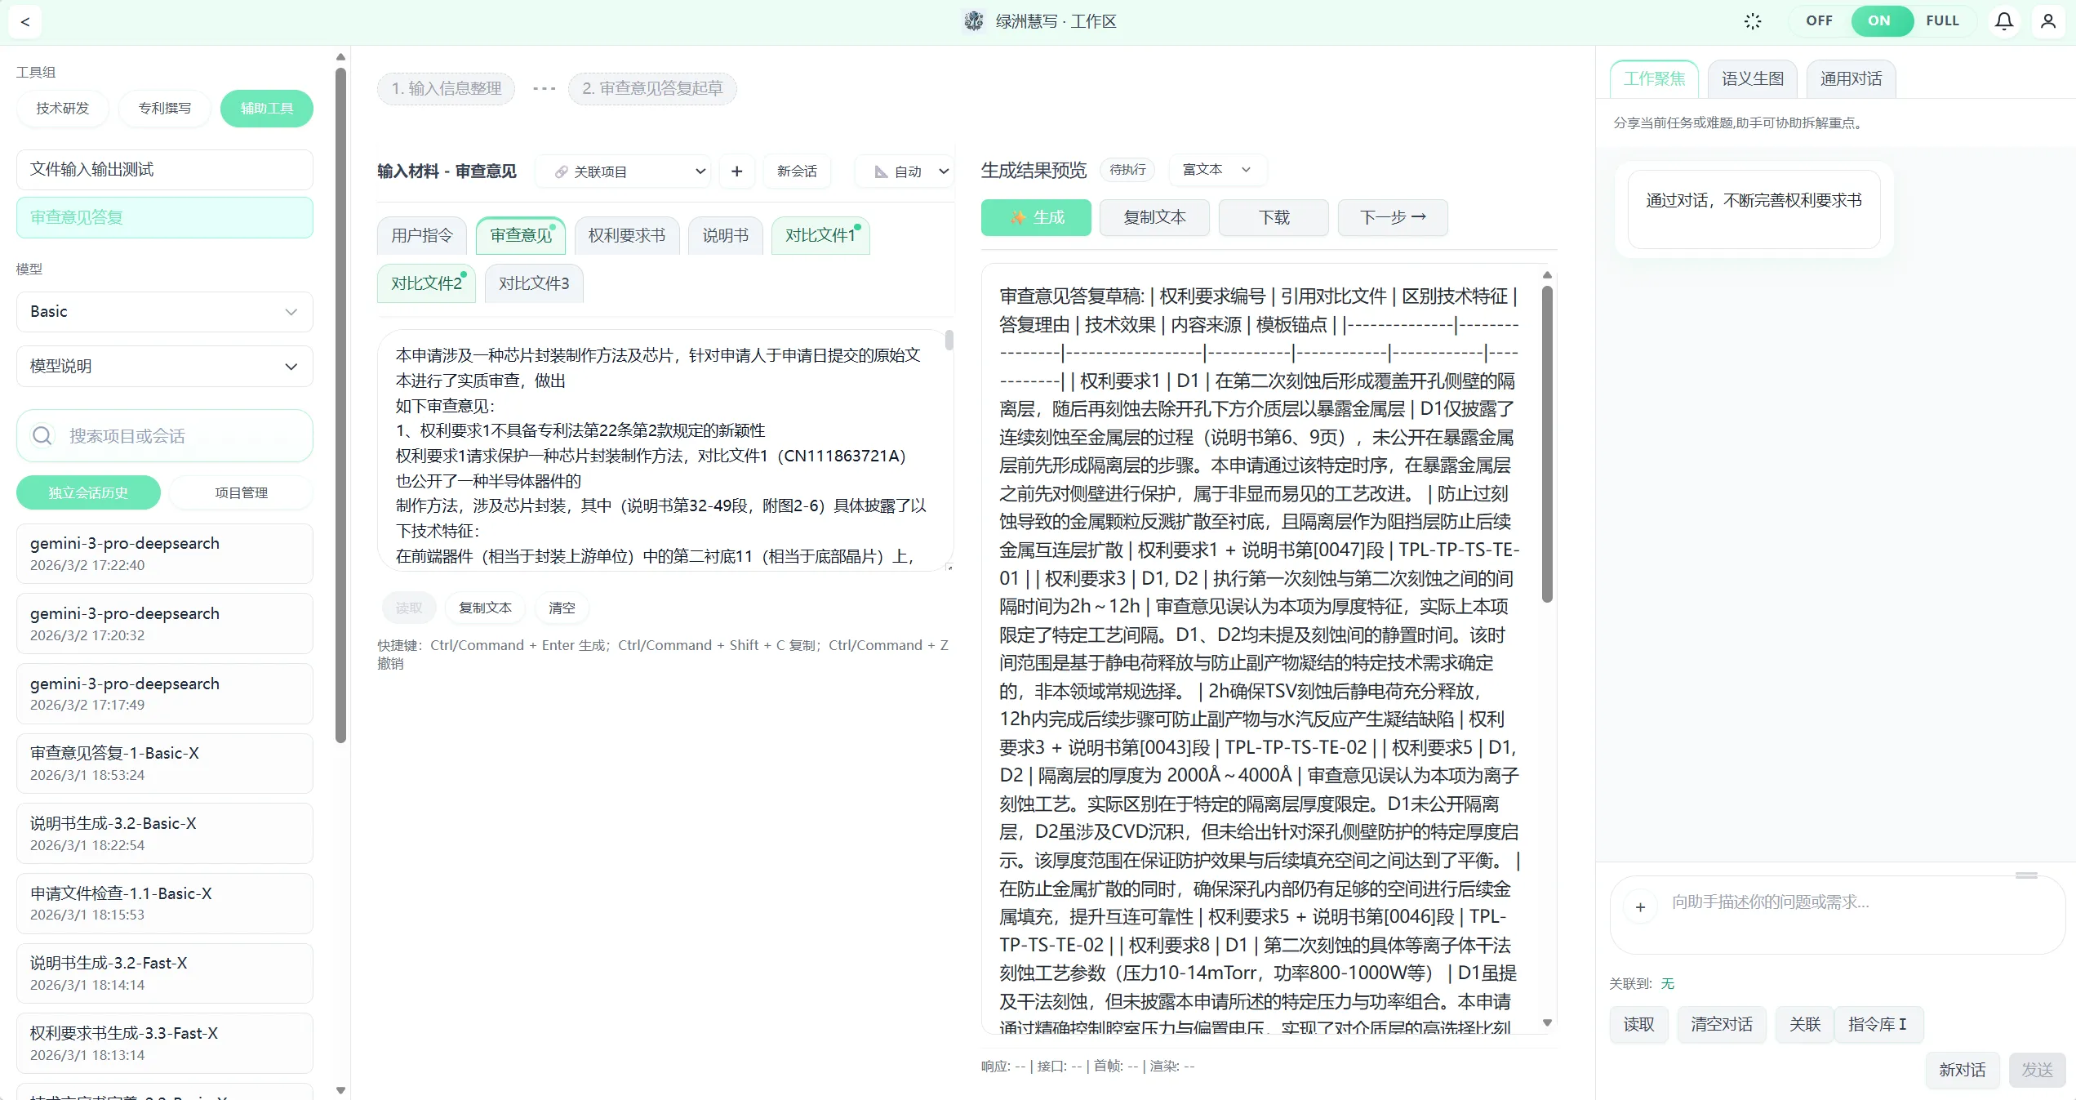Open the 审查意见 input tab
The image size is (2076, 1100).
point(521,236)
